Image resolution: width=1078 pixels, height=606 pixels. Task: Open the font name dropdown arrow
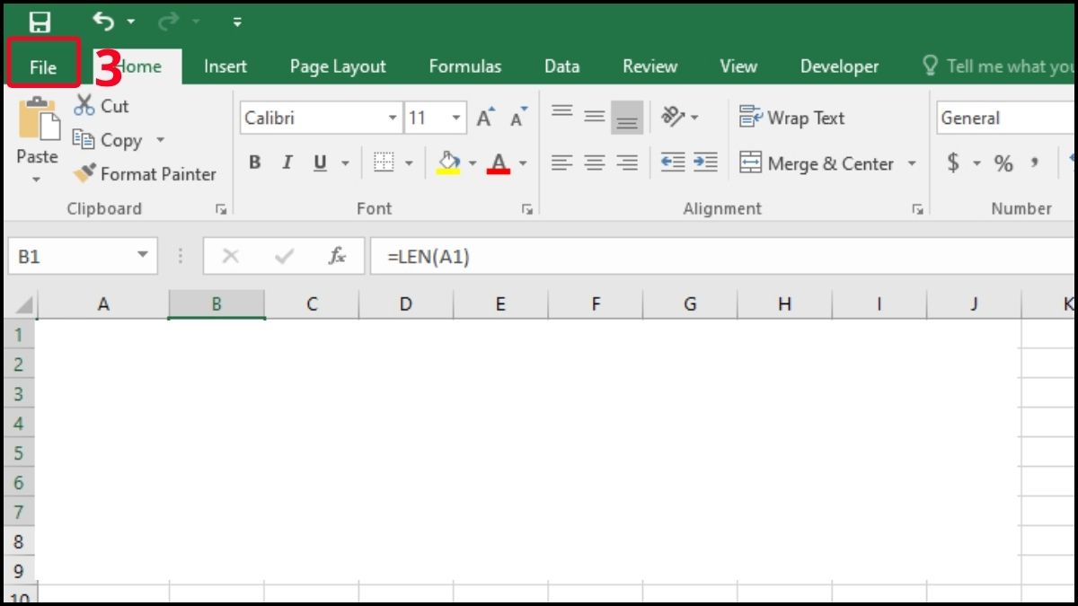click(x=393, y=118)
